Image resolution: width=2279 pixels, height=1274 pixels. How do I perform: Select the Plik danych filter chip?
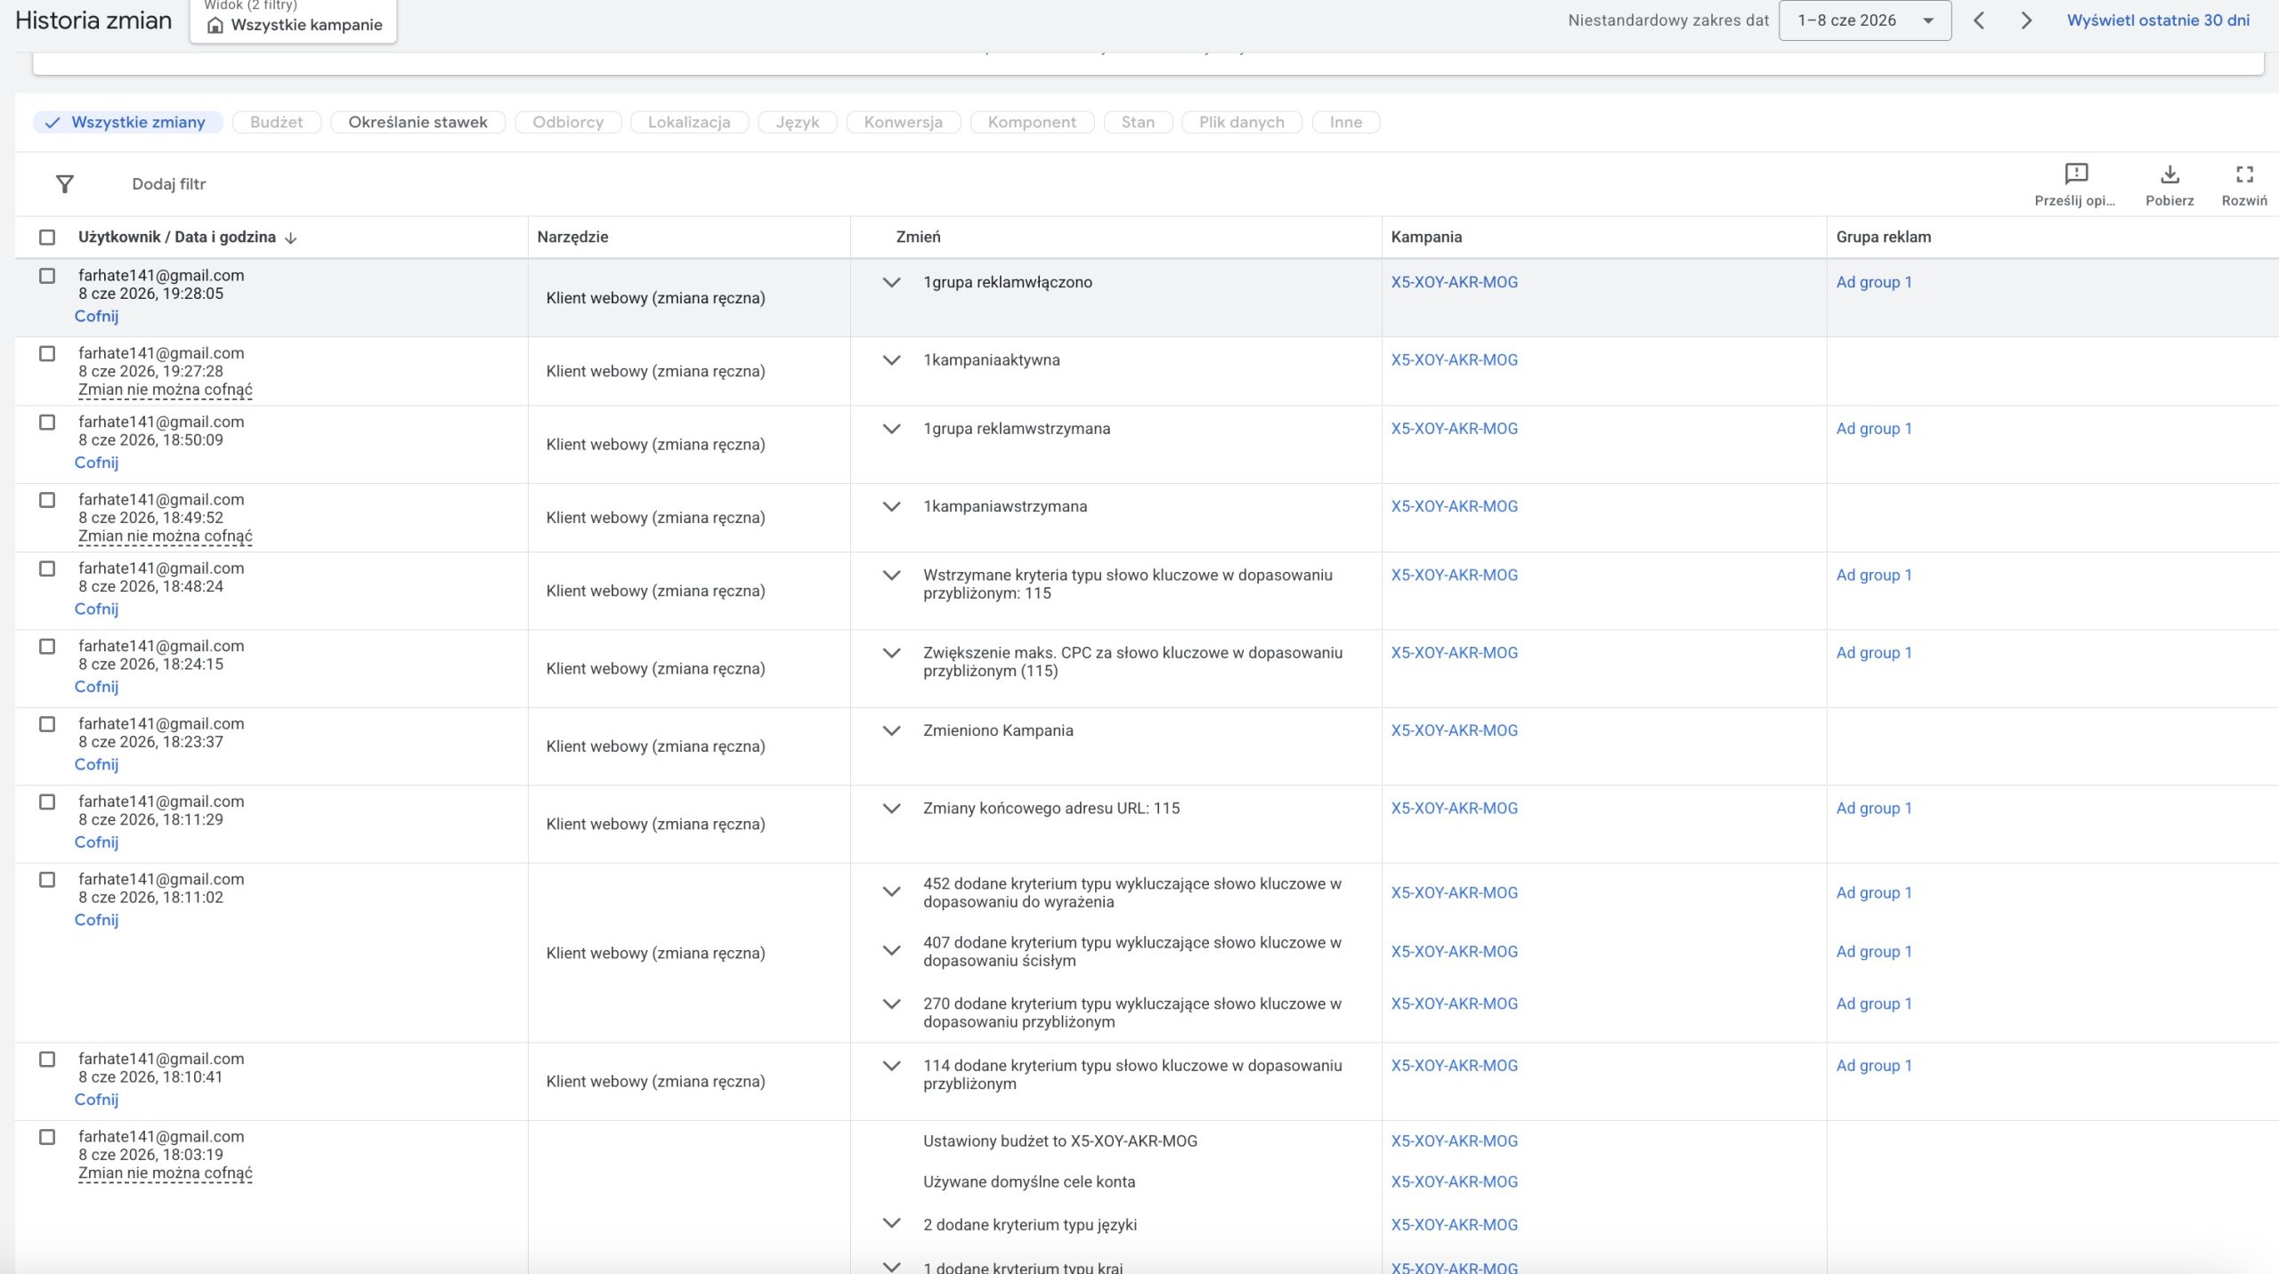(x=1242, y=122)
